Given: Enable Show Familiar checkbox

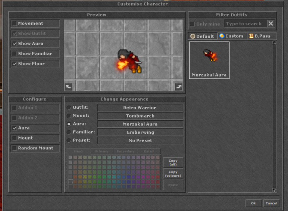Looking at the screenshot, I should 15,54.
